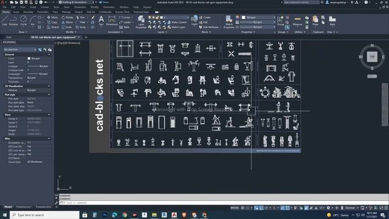This screenshot has width=389, height=219.
Task: Expand the Draw panel flyout
Action: [x=22, y=32]
